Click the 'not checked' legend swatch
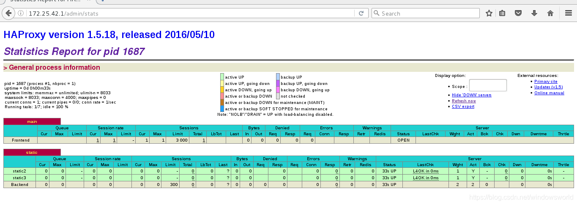This screenshot has height=205, width=577. click(278, 96)
